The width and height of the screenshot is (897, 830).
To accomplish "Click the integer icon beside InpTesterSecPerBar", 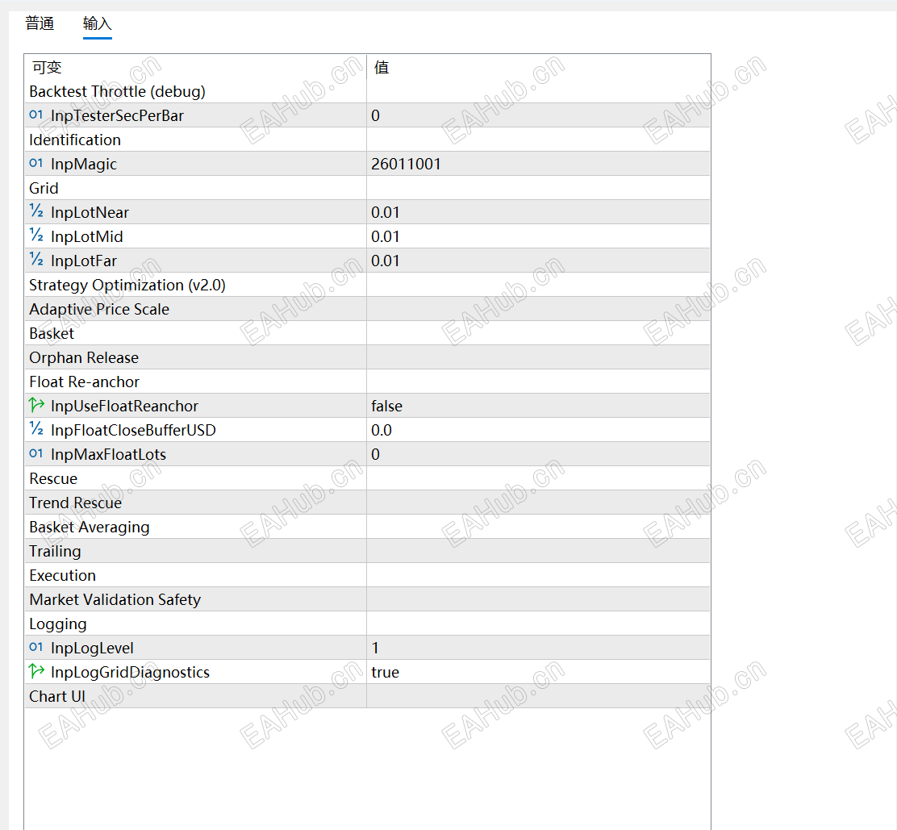I will (36, 115).
